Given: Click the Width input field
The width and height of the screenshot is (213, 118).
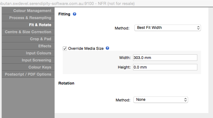Looking at the screenshot, I should click(x=165, y=58).
